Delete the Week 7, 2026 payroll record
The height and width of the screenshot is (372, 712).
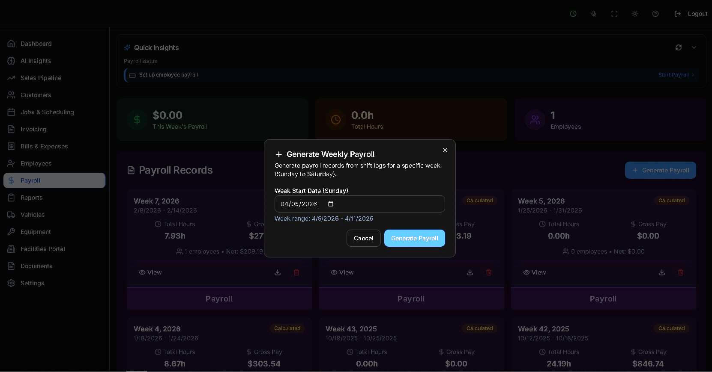click(x=296, y=272)
